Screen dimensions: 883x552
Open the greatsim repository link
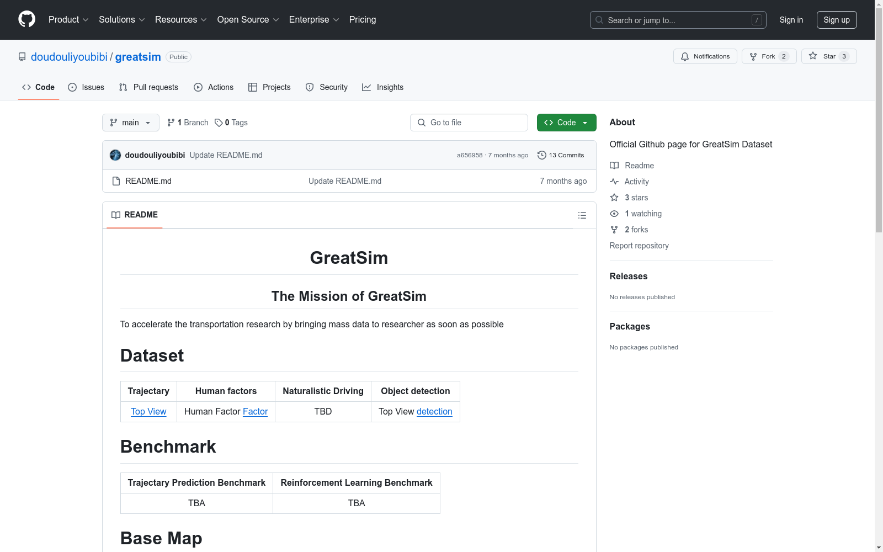click(138, 57)
